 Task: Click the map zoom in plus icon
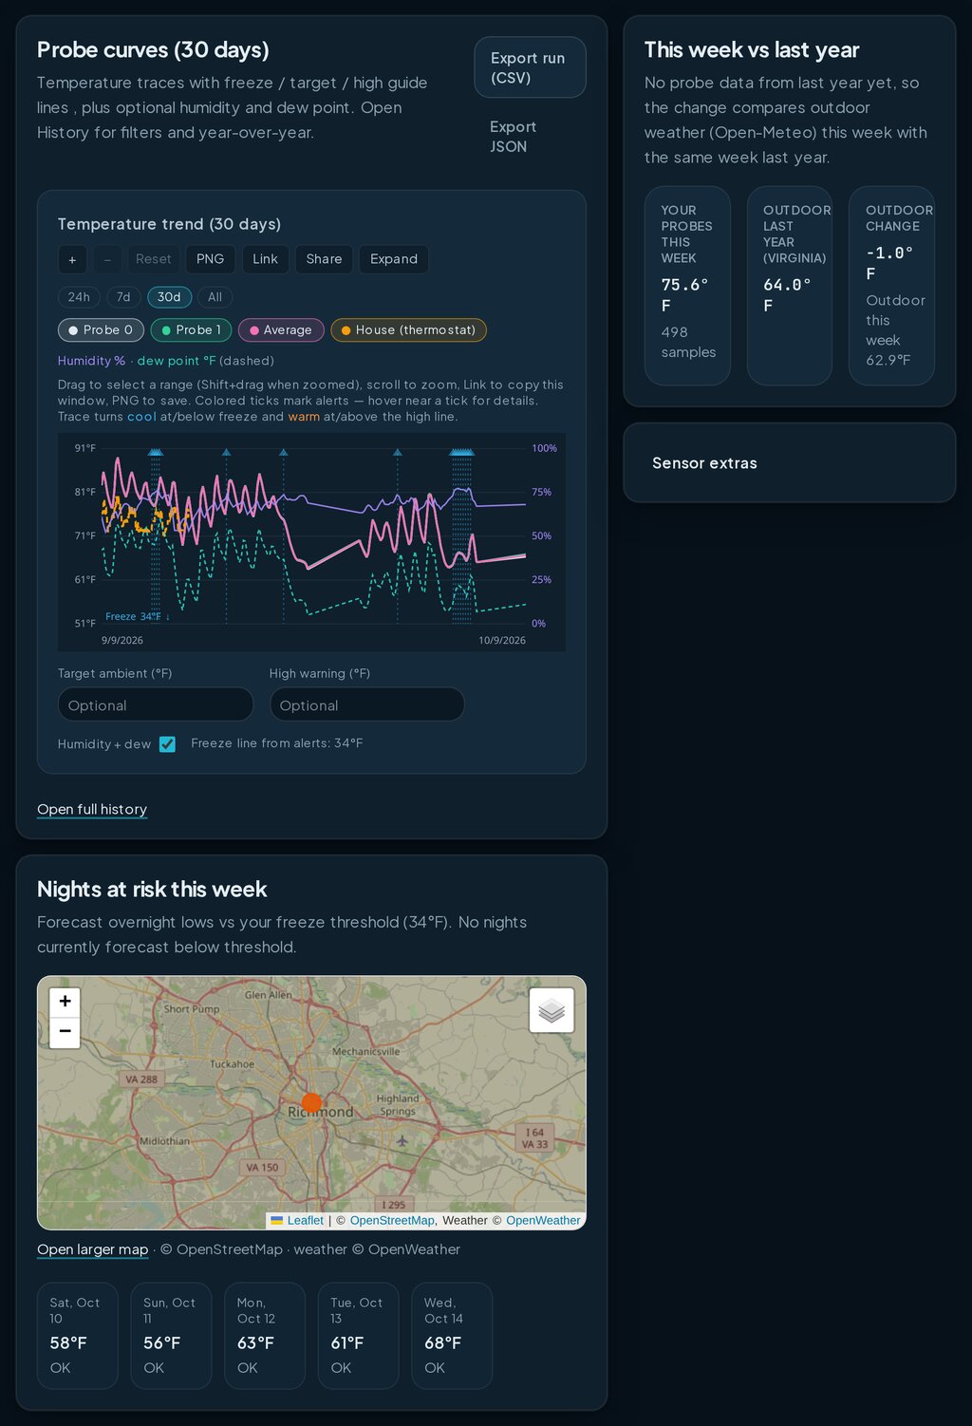(x=65, y=1002)
